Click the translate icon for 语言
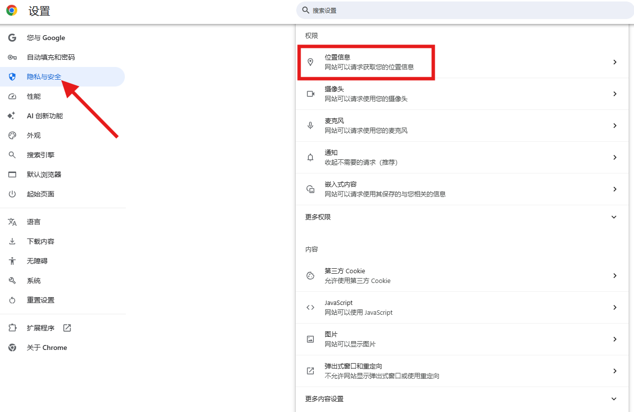The height and width of the screenshot is (412, 634). click(x=12, y=222)
